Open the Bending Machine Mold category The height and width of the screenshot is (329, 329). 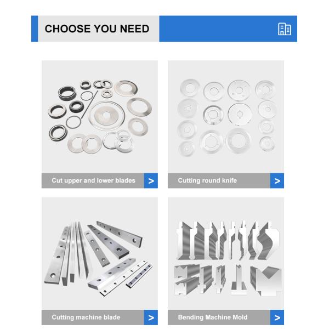click(x=213, y=317)
